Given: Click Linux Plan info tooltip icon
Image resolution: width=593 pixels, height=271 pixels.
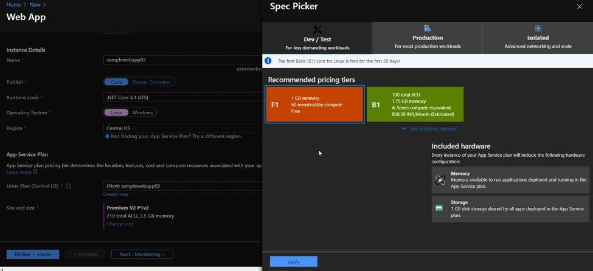Looking at the screenshot, I should coord(69,186).
